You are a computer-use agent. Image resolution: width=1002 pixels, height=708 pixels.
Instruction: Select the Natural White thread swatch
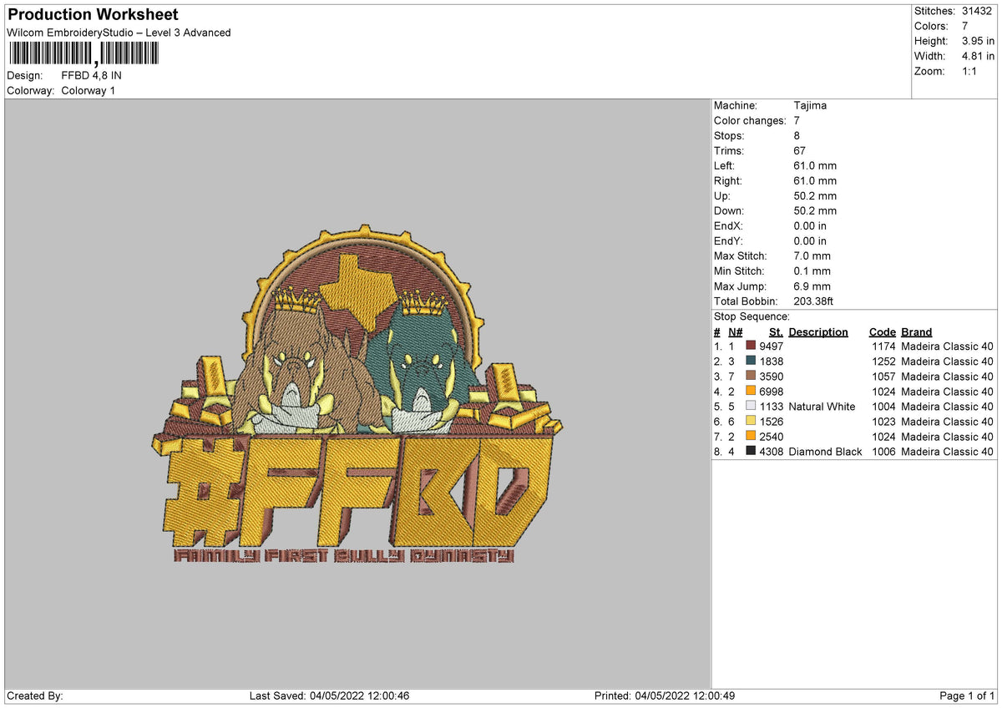click(750, 407)
